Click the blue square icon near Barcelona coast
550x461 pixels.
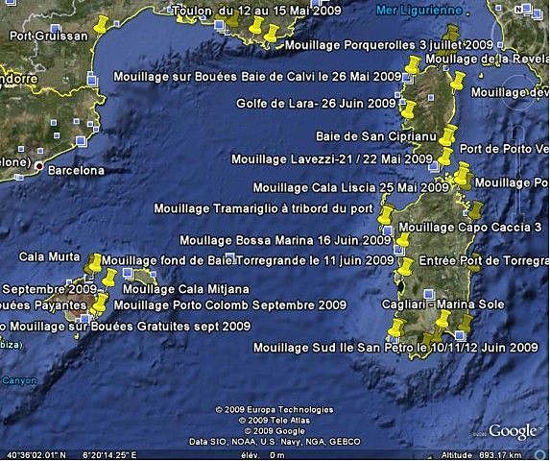pos(82,141)
